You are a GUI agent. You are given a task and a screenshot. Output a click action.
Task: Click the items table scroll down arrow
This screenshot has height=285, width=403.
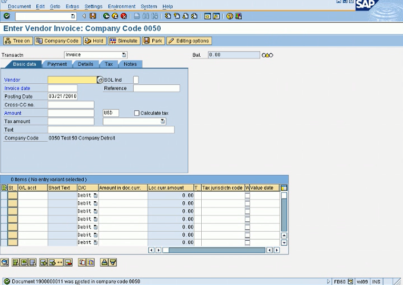[x=284, y=242]
